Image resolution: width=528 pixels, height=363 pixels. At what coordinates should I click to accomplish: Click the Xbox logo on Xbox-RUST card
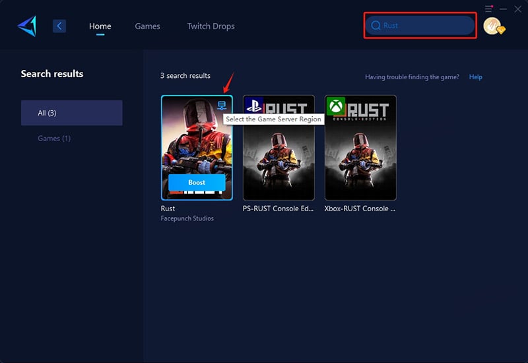[x=336, y=106]
